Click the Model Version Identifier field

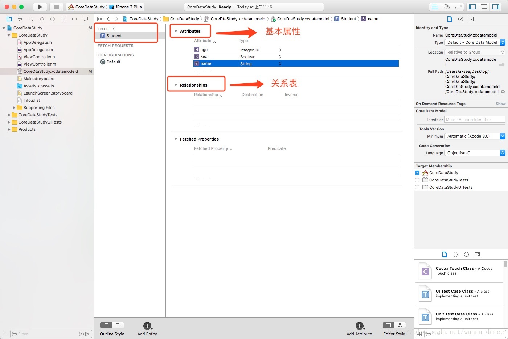click(x=475, y=120)
